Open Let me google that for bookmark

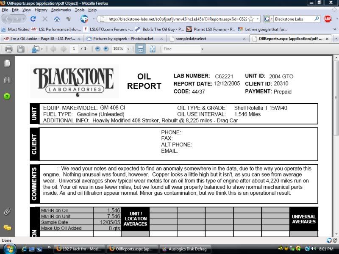[x=263, y=29]
